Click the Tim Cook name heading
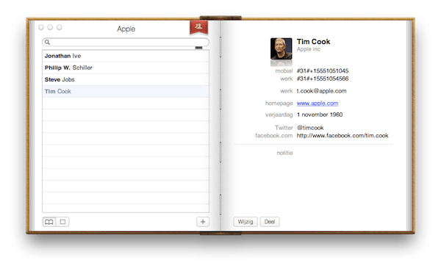441x271 pixels. tap(313, 42)
